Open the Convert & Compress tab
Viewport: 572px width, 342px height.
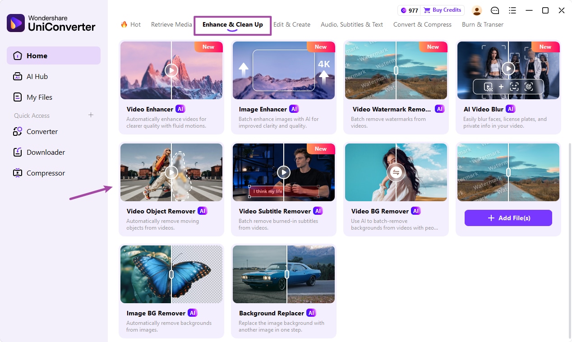422,24
